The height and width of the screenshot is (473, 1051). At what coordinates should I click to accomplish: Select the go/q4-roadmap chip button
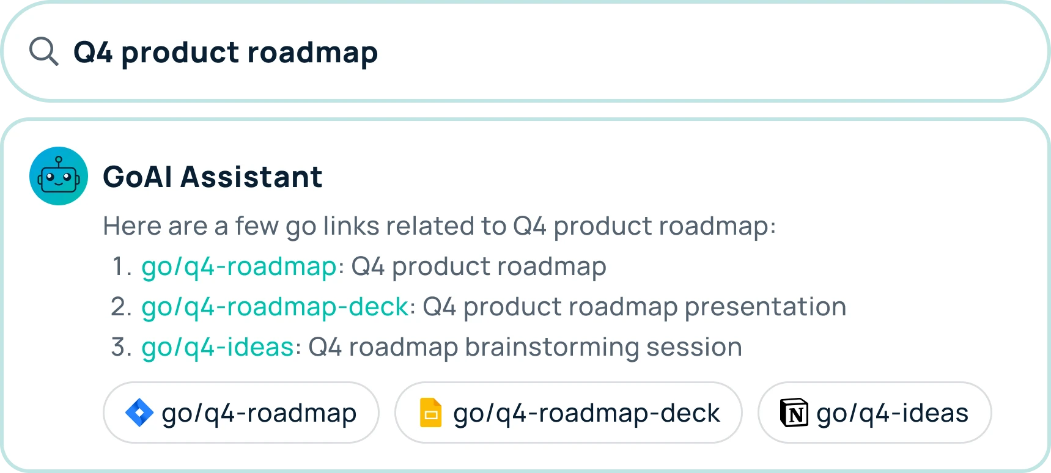click(x=241, y=413)
